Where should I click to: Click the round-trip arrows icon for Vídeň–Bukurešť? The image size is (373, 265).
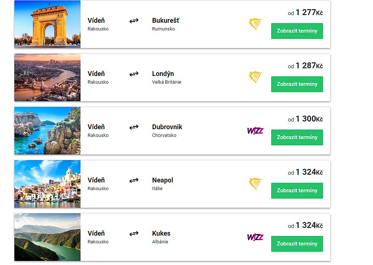pos(134,21)
